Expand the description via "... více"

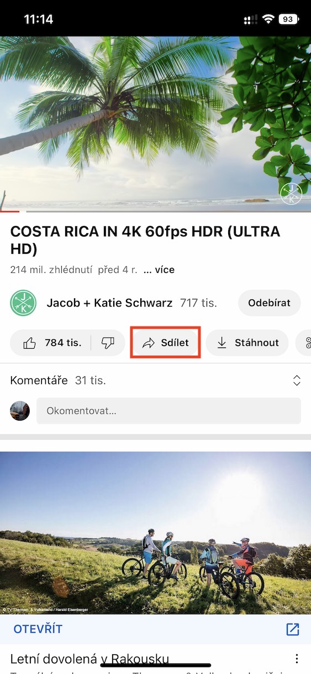(x=159, y=270)
